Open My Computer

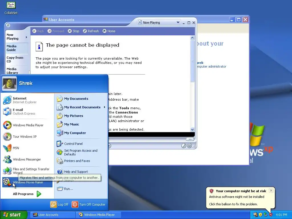coord(81,133)
